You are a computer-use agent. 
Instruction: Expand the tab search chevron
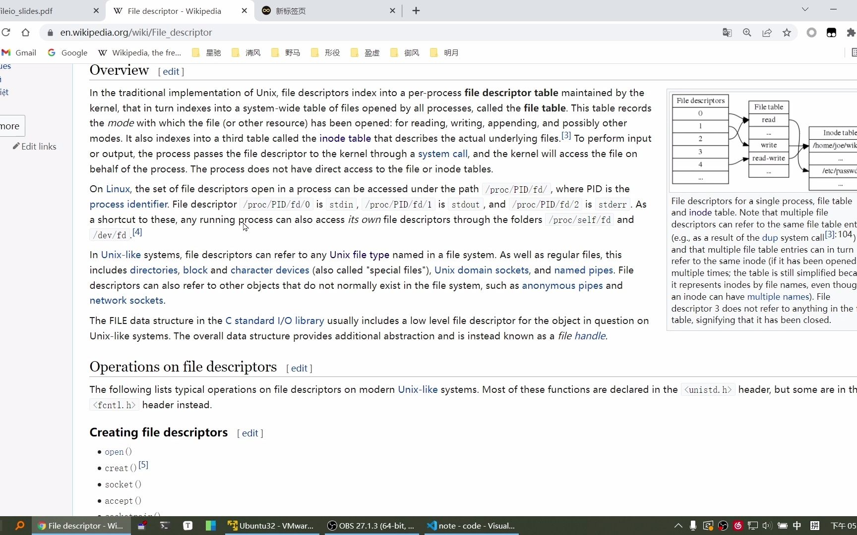(x=805, y=9)
